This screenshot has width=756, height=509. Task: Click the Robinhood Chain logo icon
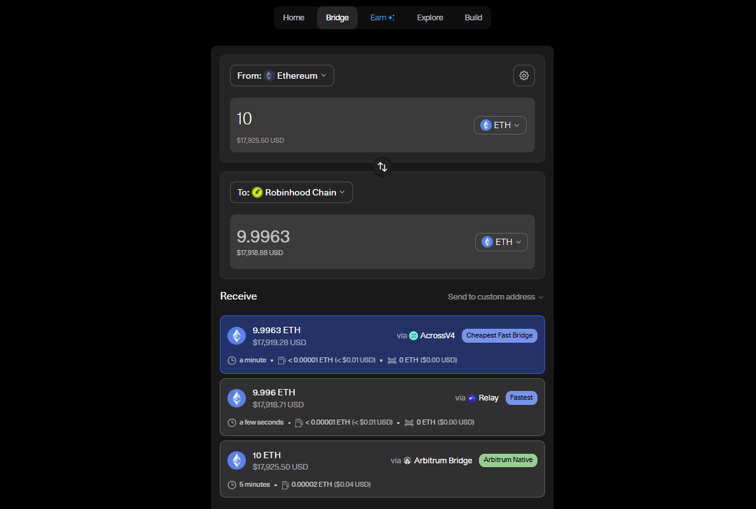coord(257,192)
